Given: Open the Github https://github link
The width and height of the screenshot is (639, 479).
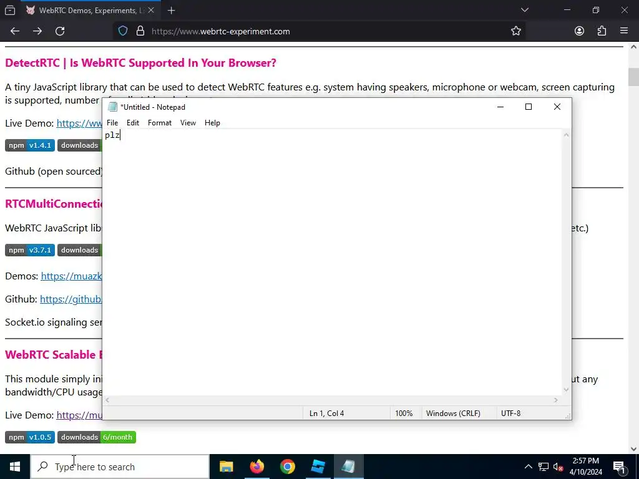Looking at the screenshot, I should 71,299.
